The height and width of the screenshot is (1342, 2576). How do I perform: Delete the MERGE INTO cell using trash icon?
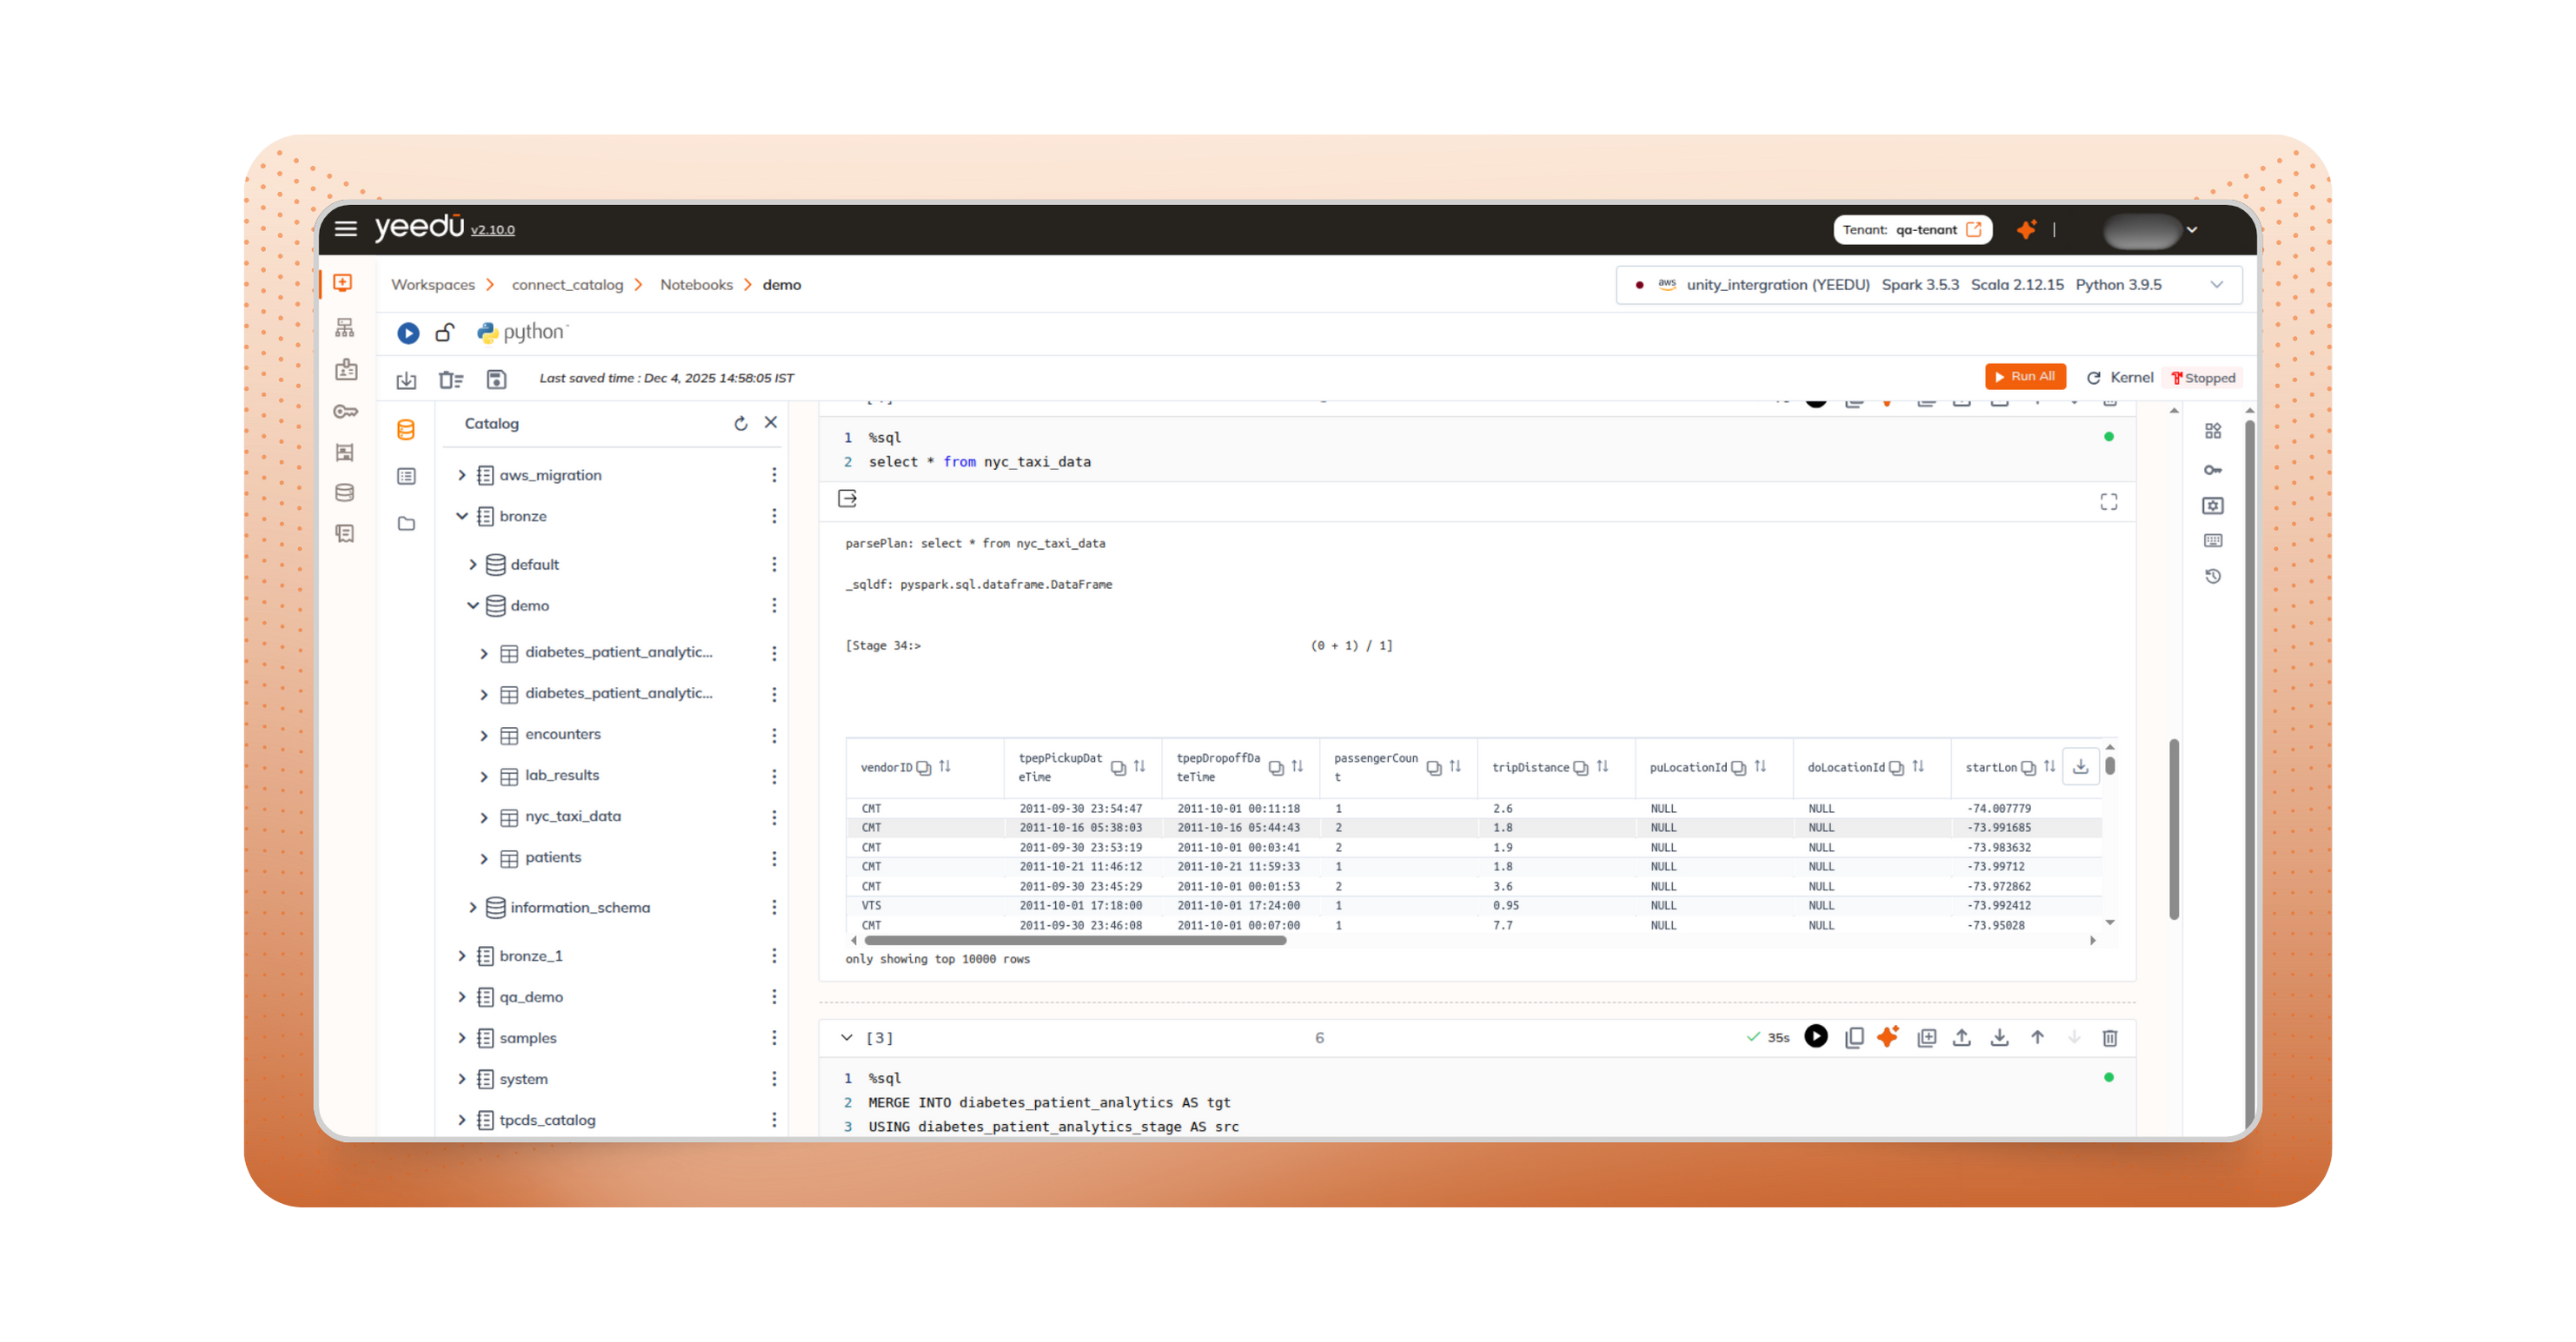(x=2110, y=1038)
